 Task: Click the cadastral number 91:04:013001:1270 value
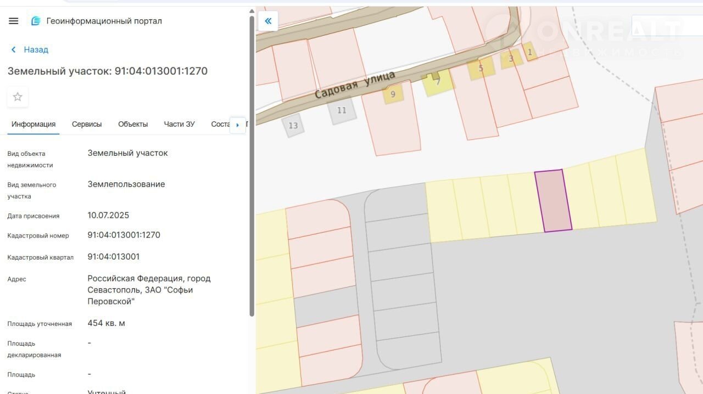click(x=124, y=235)
